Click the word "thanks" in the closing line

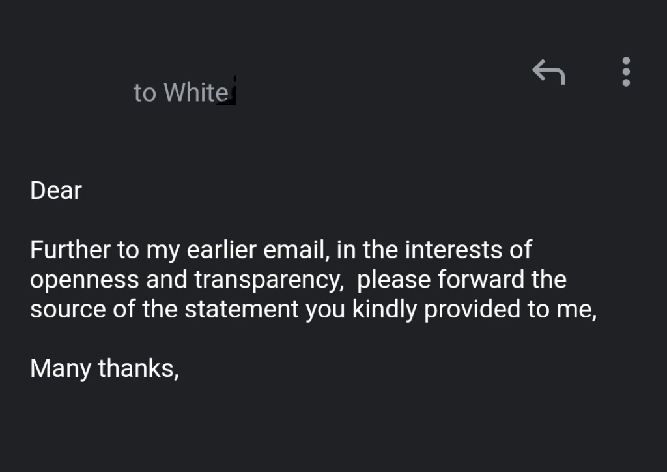coord(137,368)
